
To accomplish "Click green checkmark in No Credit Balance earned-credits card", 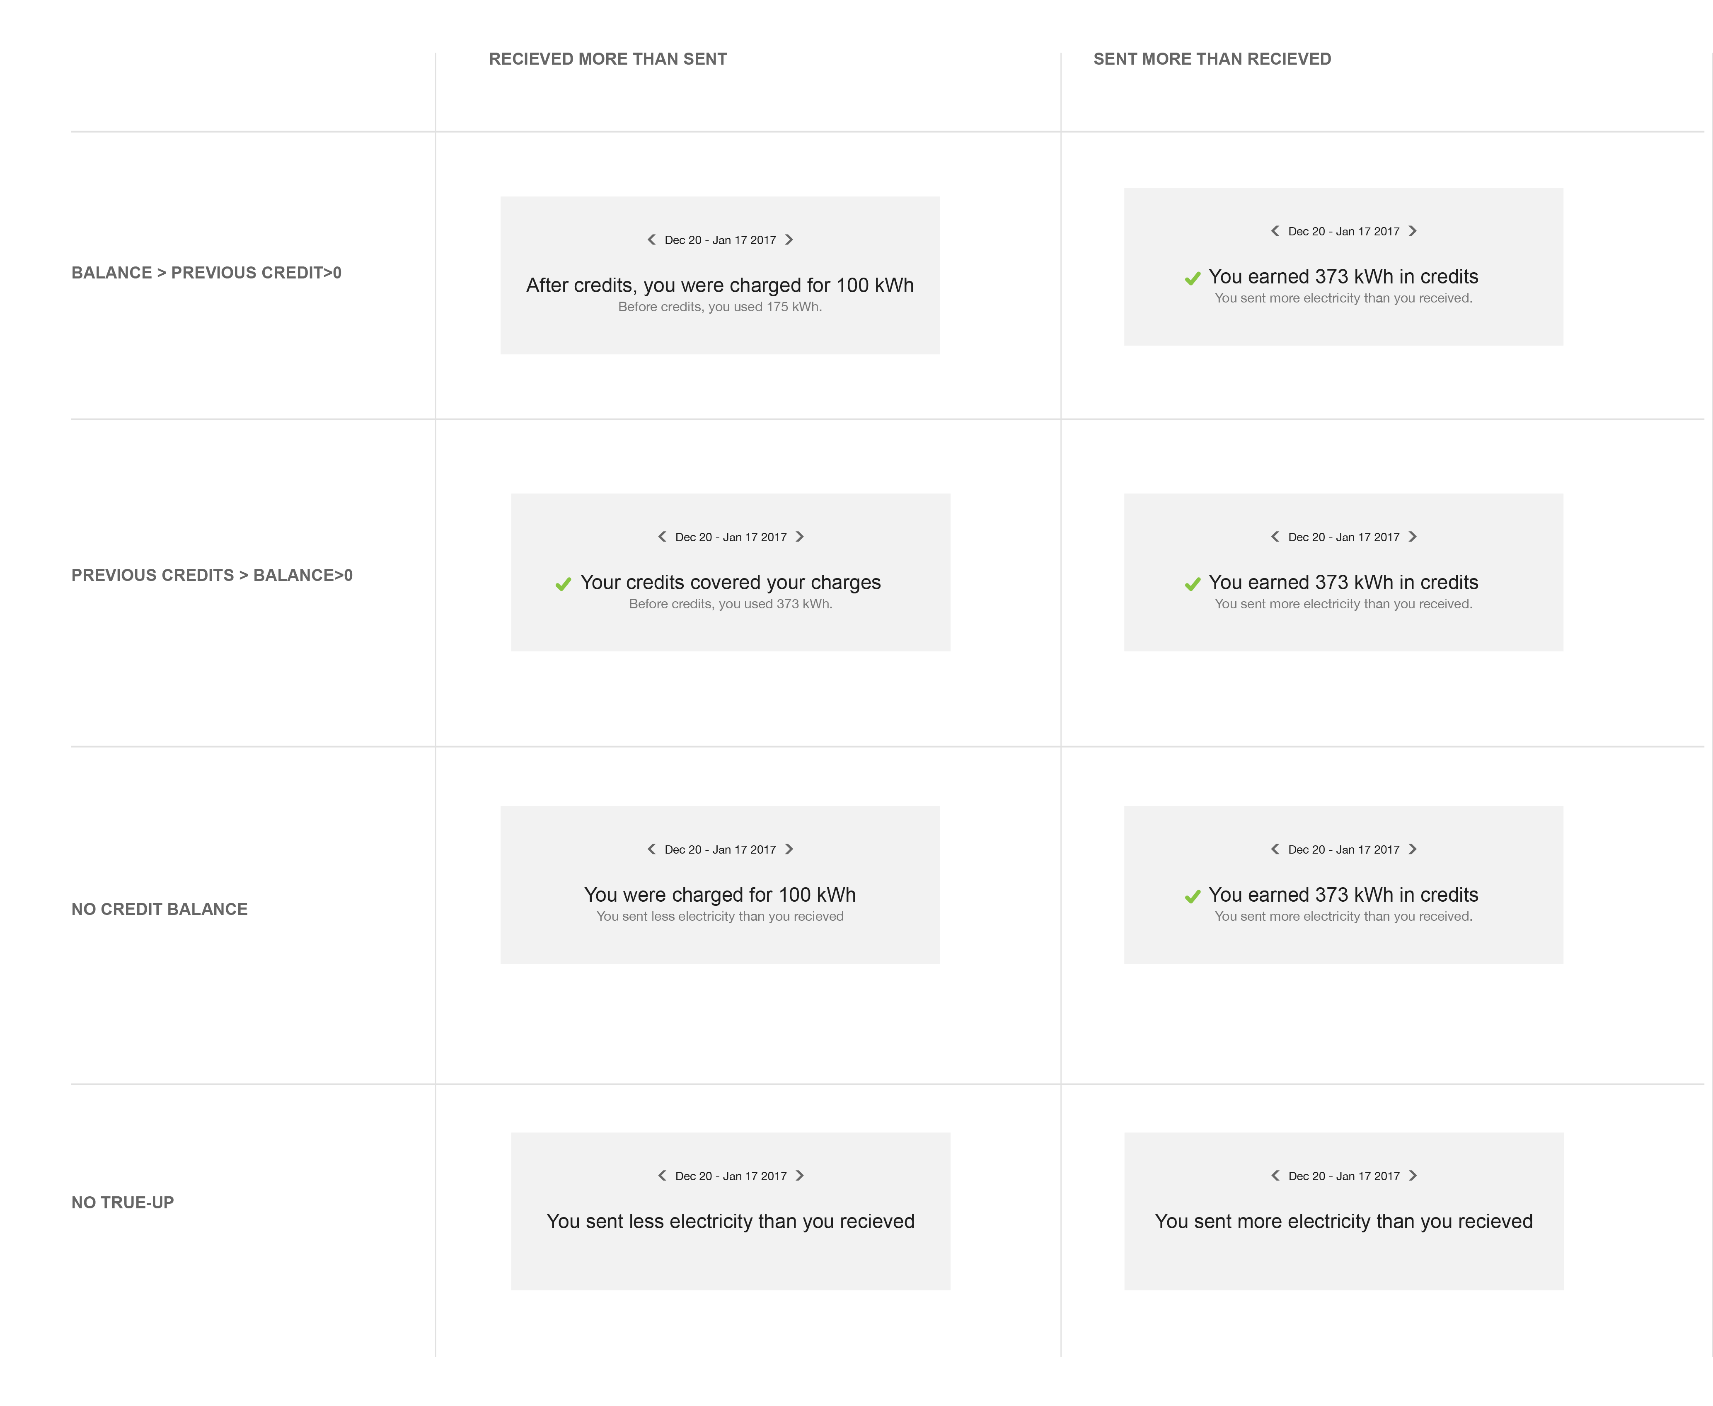I will point(1192,897).
